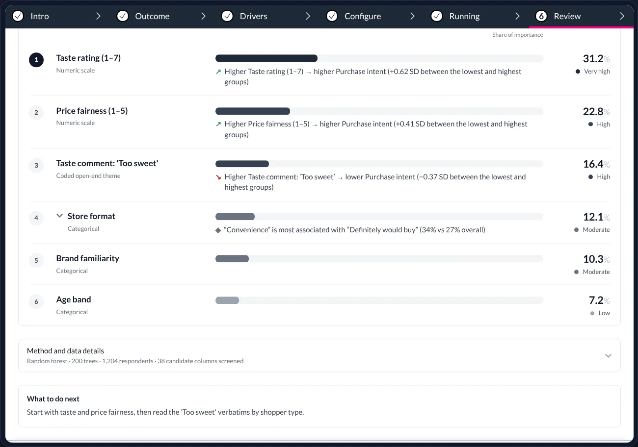The height and width of the screenshot is (447, 638).
Task: Click the chevron arrow after Intro
Action: (x=98, y=16)
